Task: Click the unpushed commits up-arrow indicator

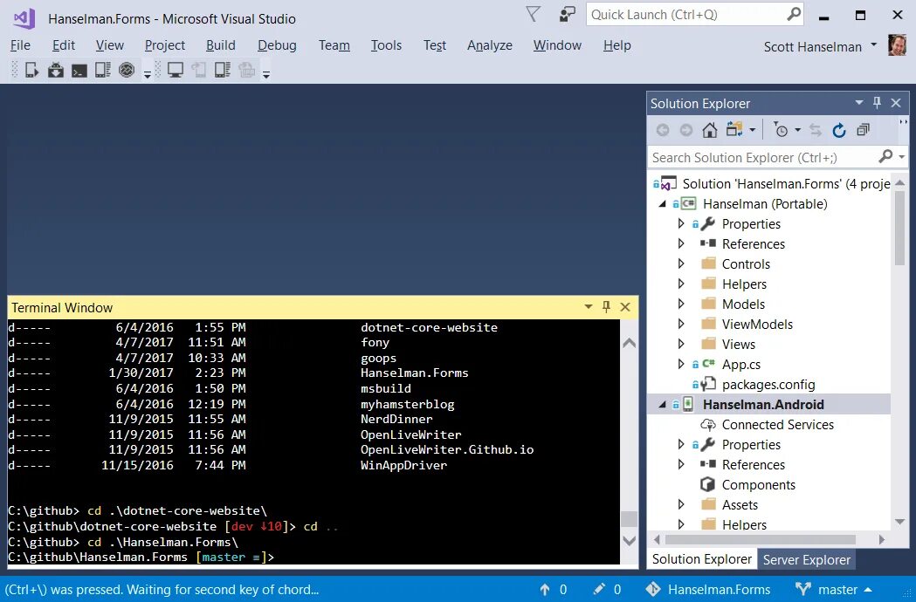Action: point(553,589)
